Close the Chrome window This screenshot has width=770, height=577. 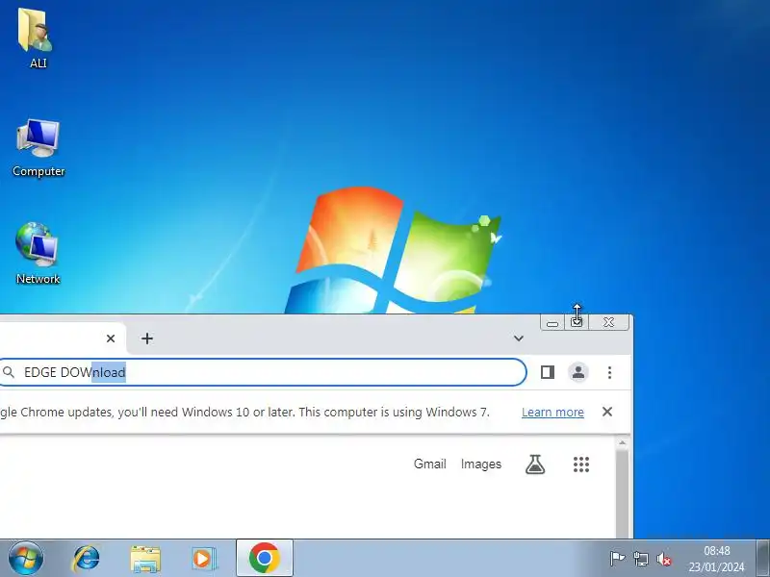[609, 322]
